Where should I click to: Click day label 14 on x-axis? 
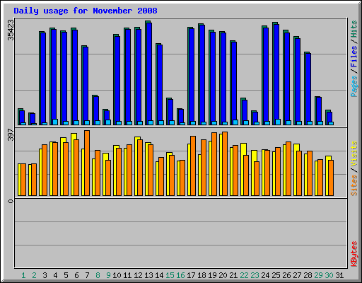tap(159, 275)
